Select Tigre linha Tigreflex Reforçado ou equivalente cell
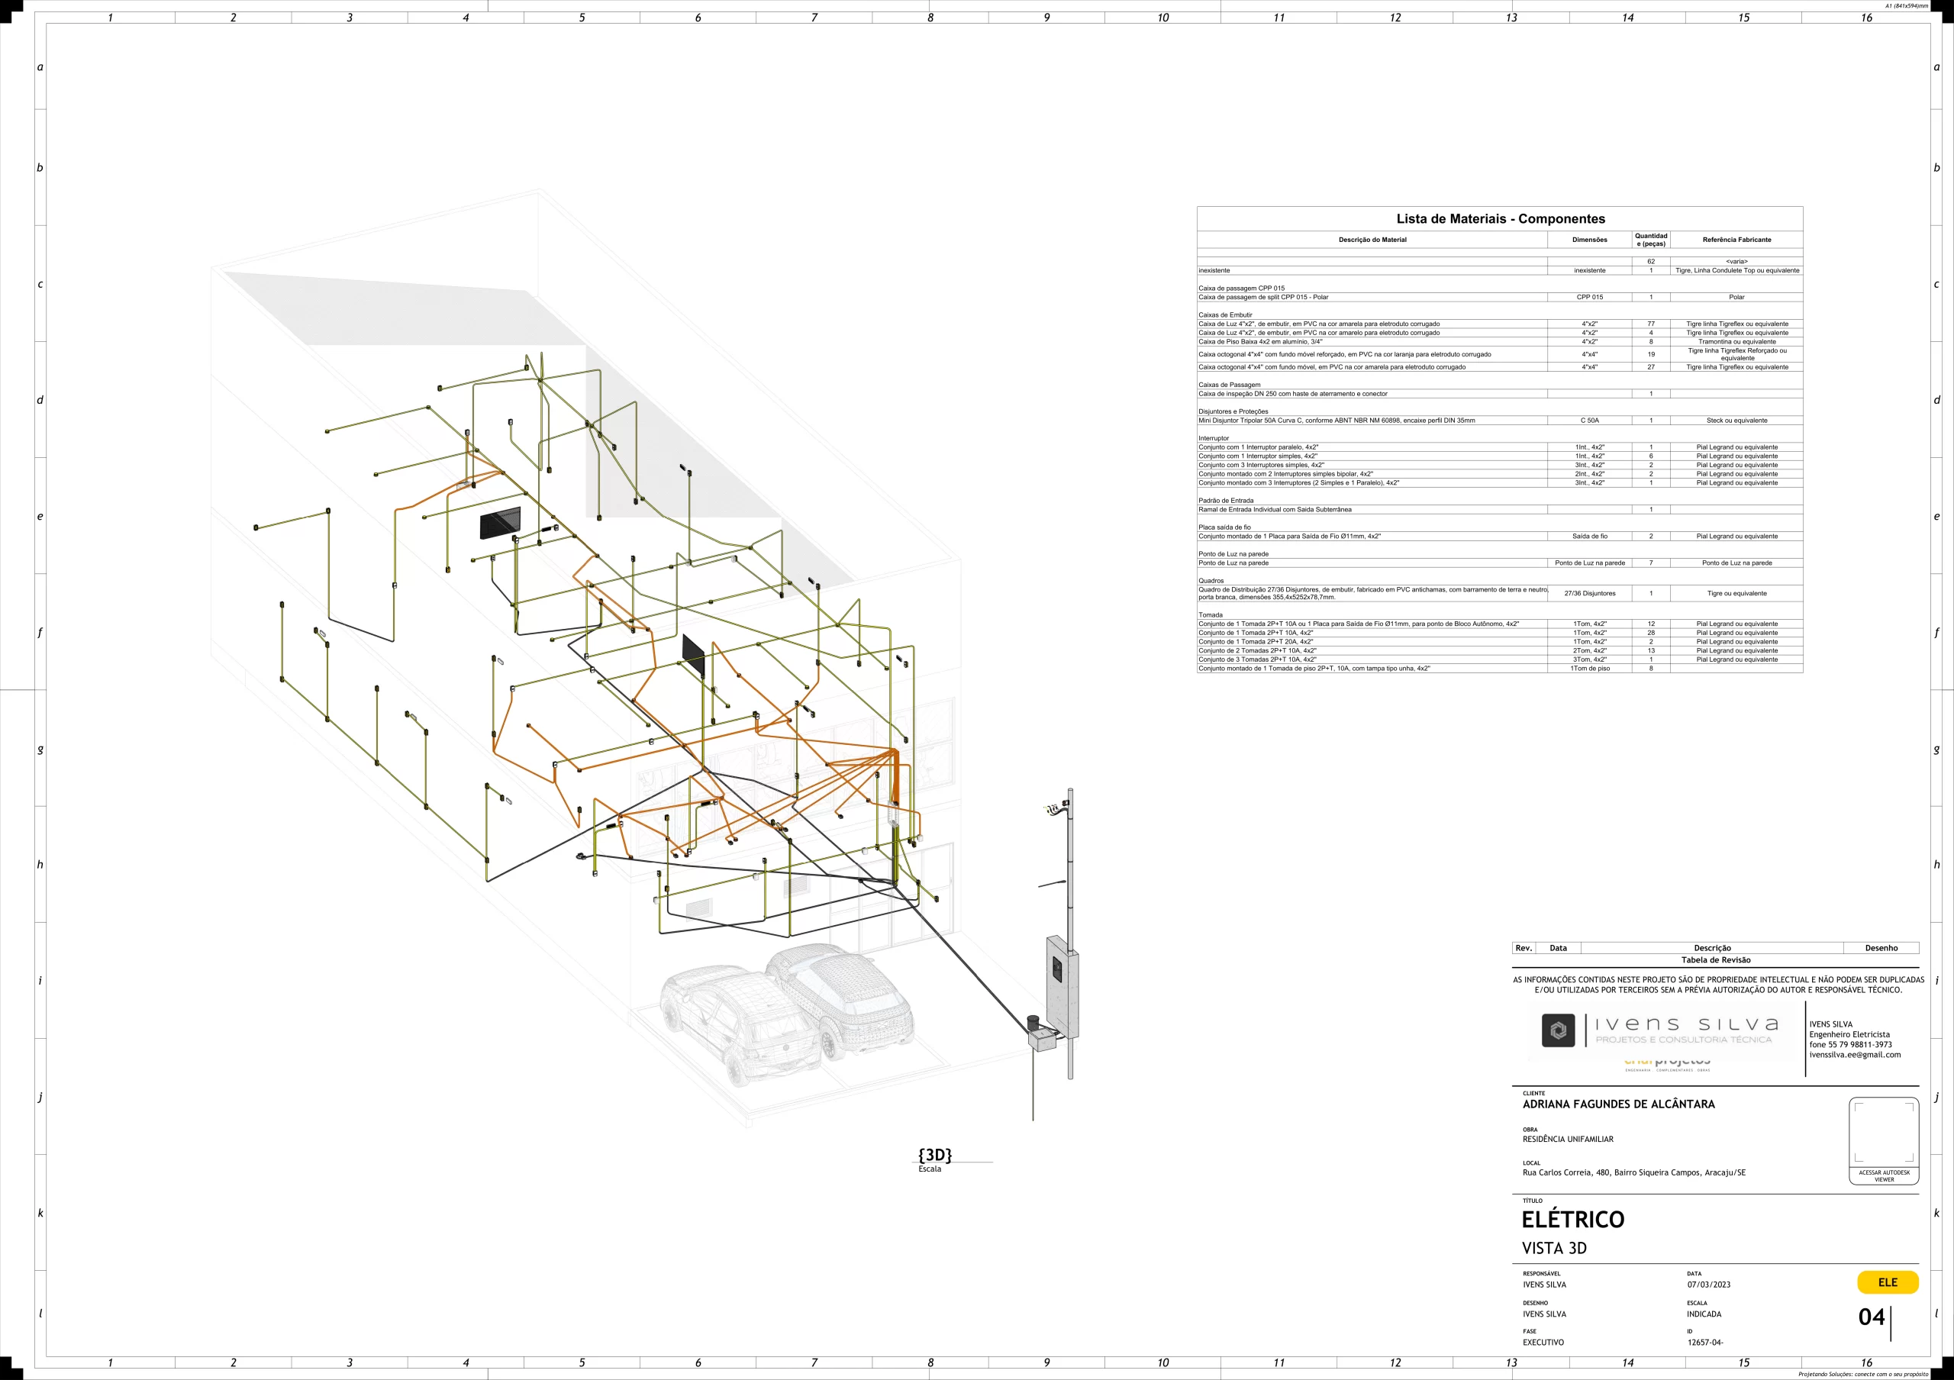The width and height of the screenshot is (1954, 1380). click(1737, 354)
